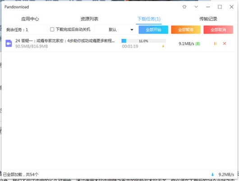Screen dimensions: 239x181
Task: Click the 全部开始 button
Action: 153,30
